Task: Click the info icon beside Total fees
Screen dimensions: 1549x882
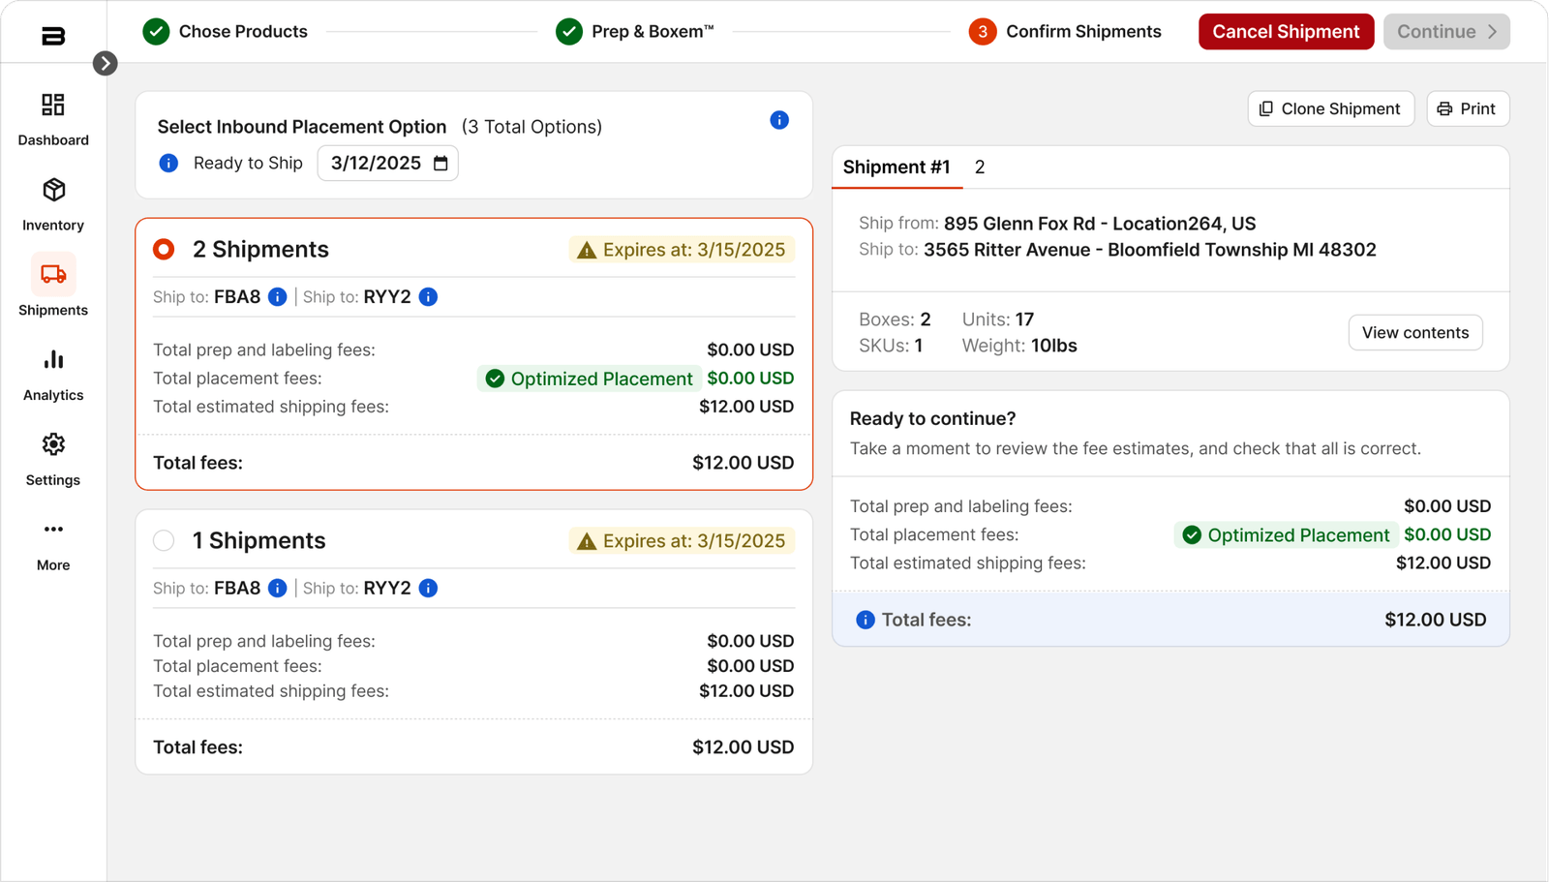Action: pyautogui.click(x=864, y=620)
